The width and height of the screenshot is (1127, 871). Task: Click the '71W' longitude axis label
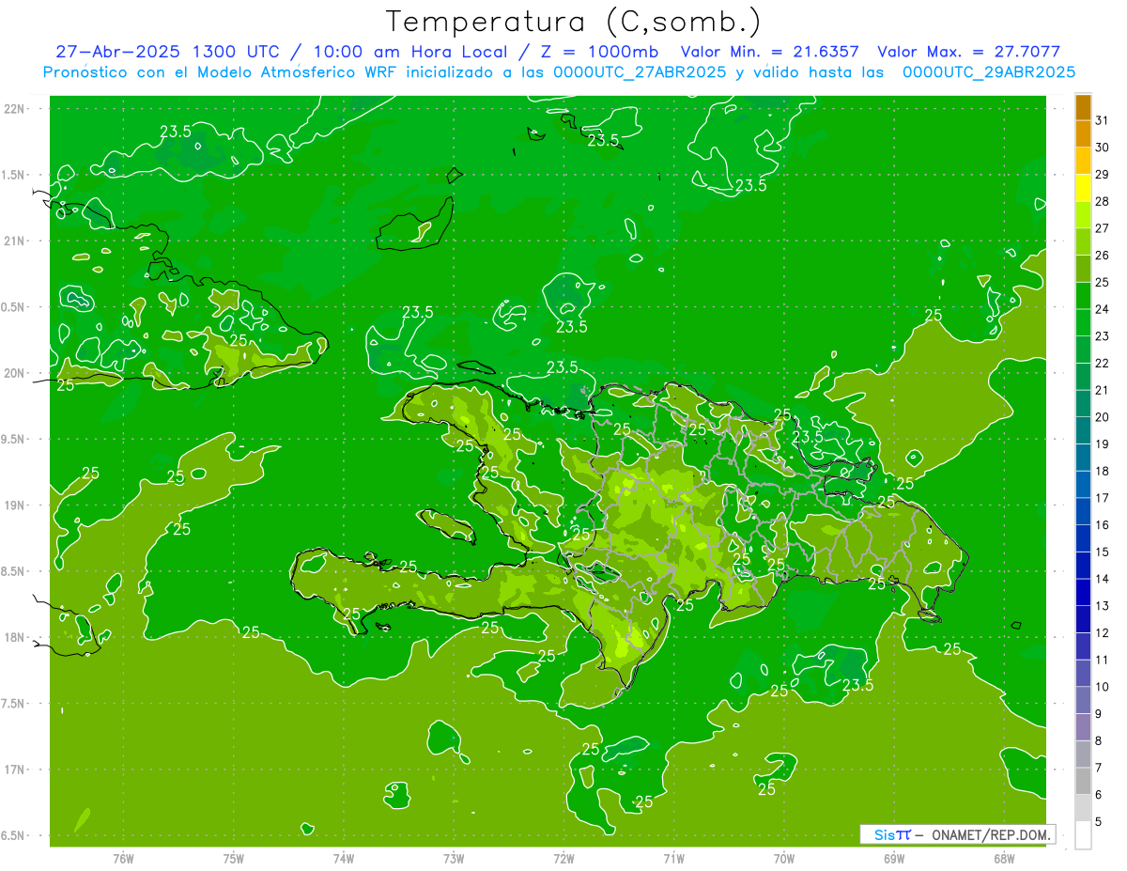click(673, 858)
